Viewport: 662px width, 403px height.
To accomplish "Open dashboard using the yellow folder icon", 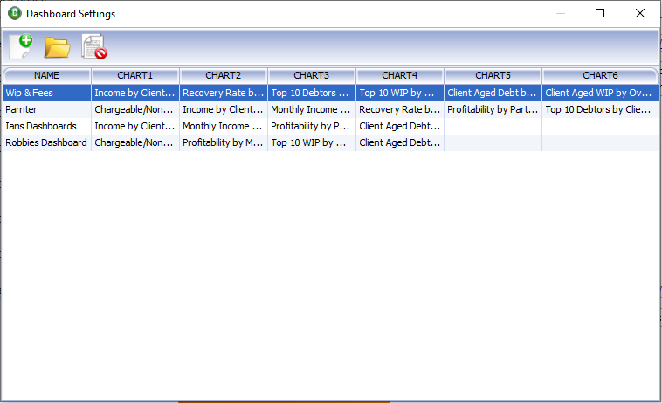I will tap(57, 47).
